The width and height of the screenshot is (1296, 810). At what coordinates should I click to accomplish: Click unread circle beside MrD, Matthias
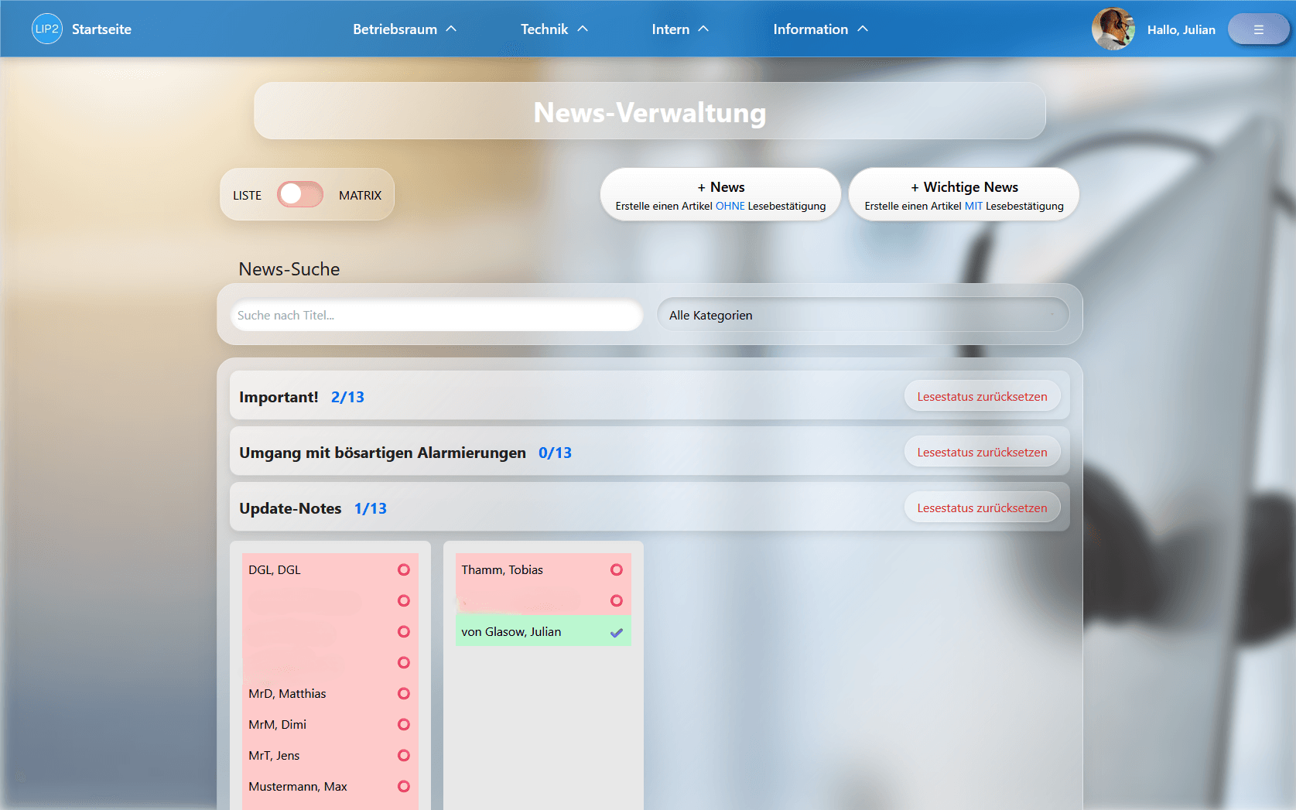tap(403, 694)
